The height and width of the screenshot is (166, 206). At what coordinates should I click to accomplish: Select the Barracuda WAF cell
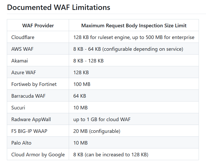pyautogui.click(x=28, y=96)
